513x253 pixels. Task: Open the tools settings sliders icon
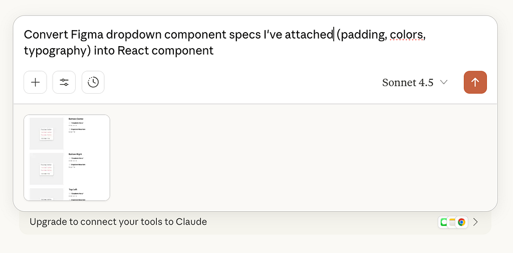tap(64, 83)
